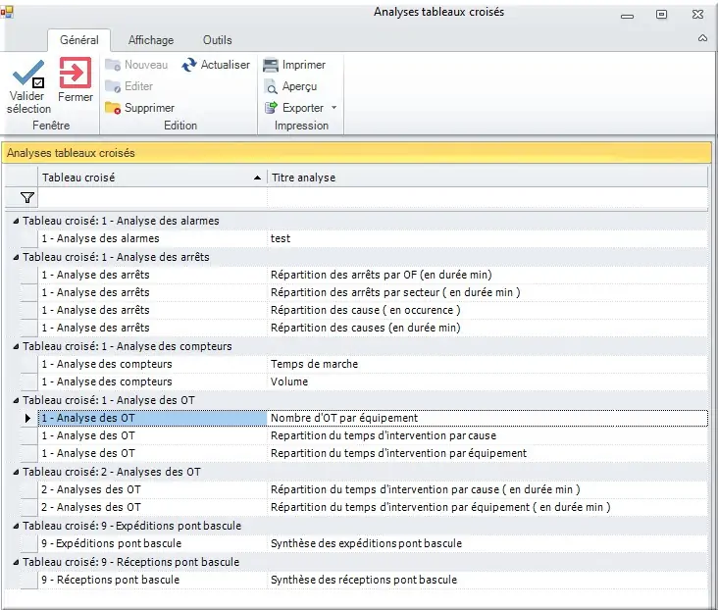Click the 9 - Réceptions pont bascule cell
Screen dimensions: 718x610
(152, 580)
